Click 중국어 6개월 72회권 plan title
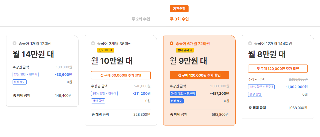 click(x=193, y=44)
